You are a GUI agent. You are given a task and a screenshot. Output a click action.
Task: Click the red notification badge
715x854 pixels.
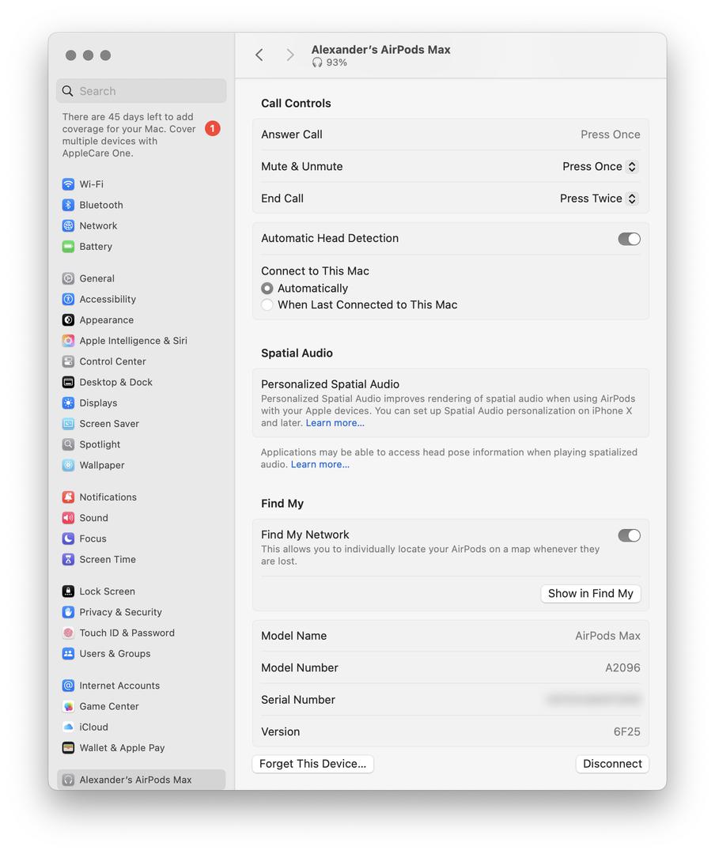click(x=213, y=129)
